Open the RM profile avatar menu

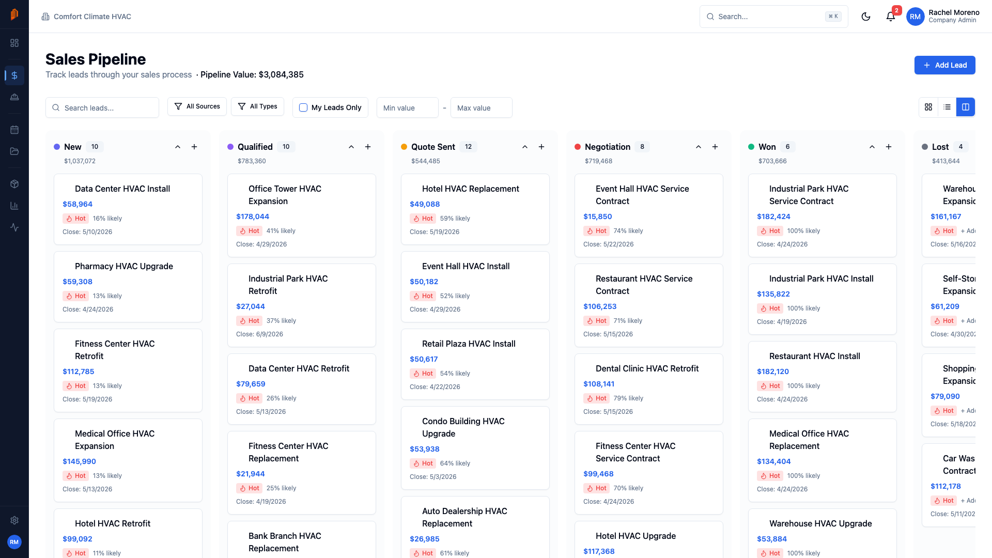pos(915,16)
